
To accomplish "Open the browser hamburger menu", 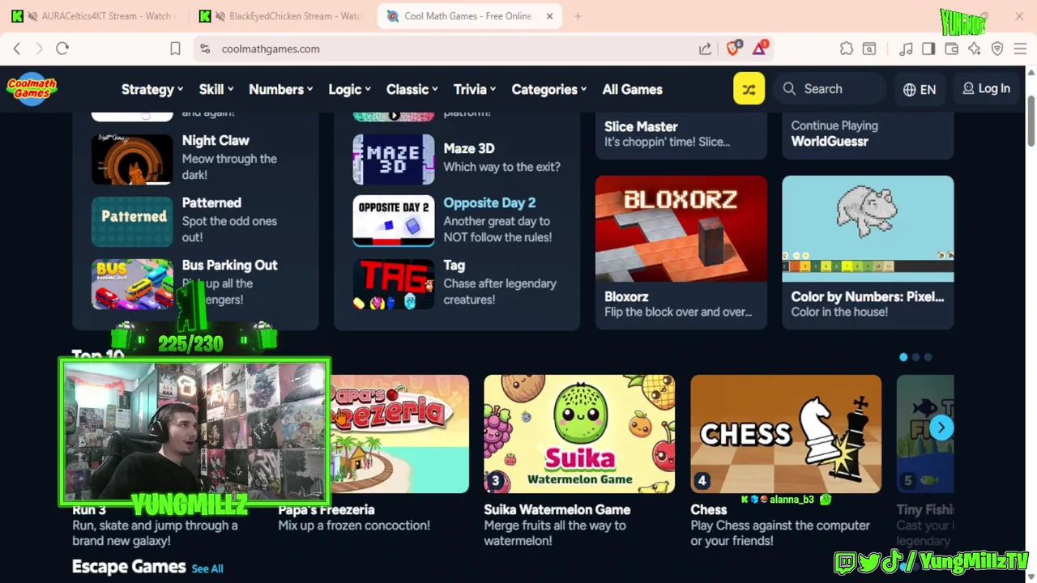I will [1020, 49].
